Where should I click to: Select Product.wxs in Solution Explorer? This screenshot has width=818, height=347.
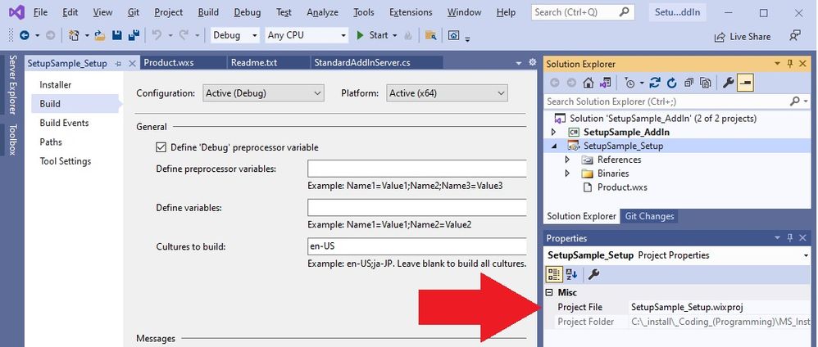(622, 187)
